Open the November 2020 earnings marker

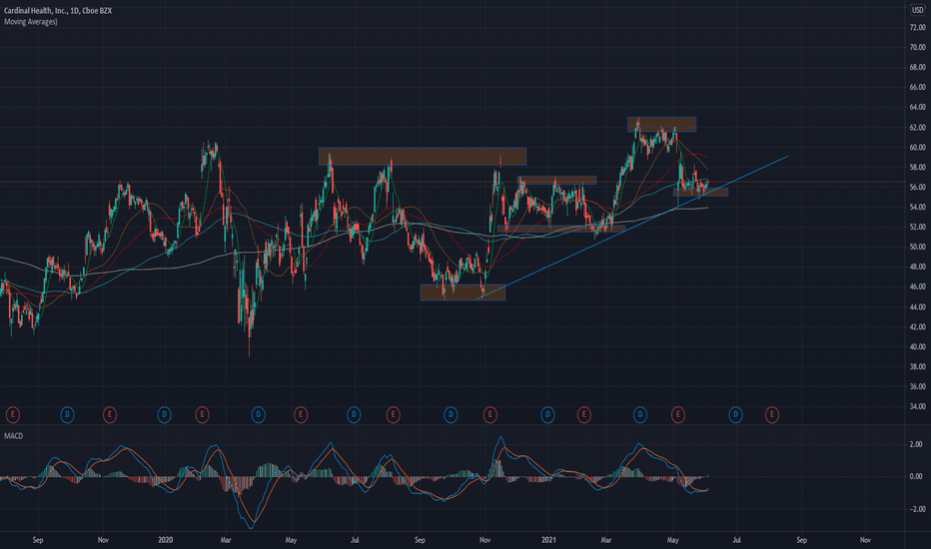(x=489, y=414)
